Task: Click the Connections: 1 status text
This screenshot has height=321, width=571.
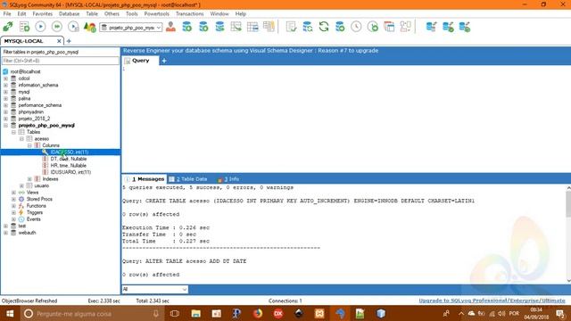Action: pyautogui.click(x=285, y=301)
